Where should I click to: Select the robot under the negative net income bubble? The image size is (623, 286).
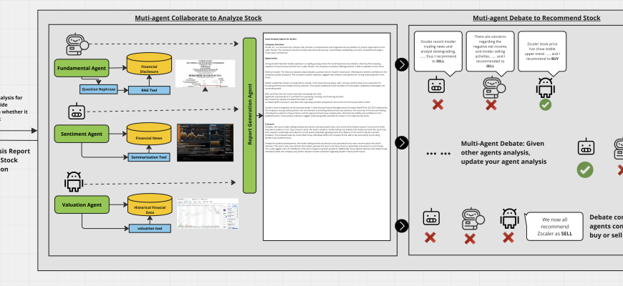point(491,87)
